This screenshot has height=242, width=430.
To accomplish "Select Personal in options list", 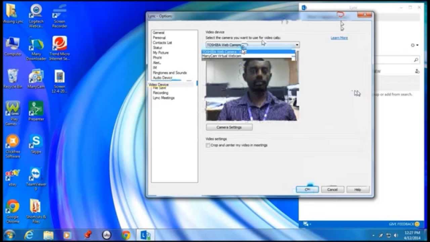I will [159, 38].
